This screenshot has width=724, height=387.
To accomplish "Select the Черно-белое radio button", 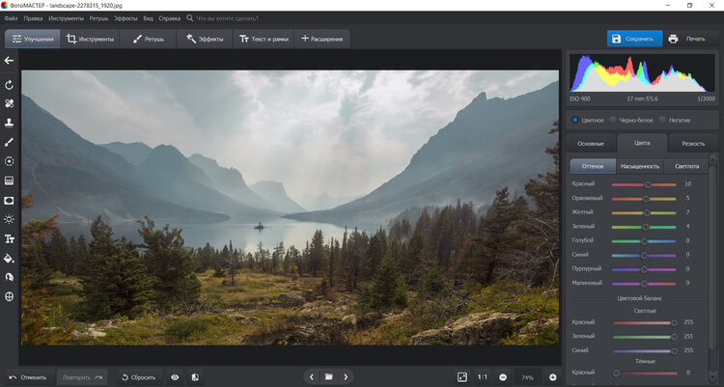I will point(612,120).
